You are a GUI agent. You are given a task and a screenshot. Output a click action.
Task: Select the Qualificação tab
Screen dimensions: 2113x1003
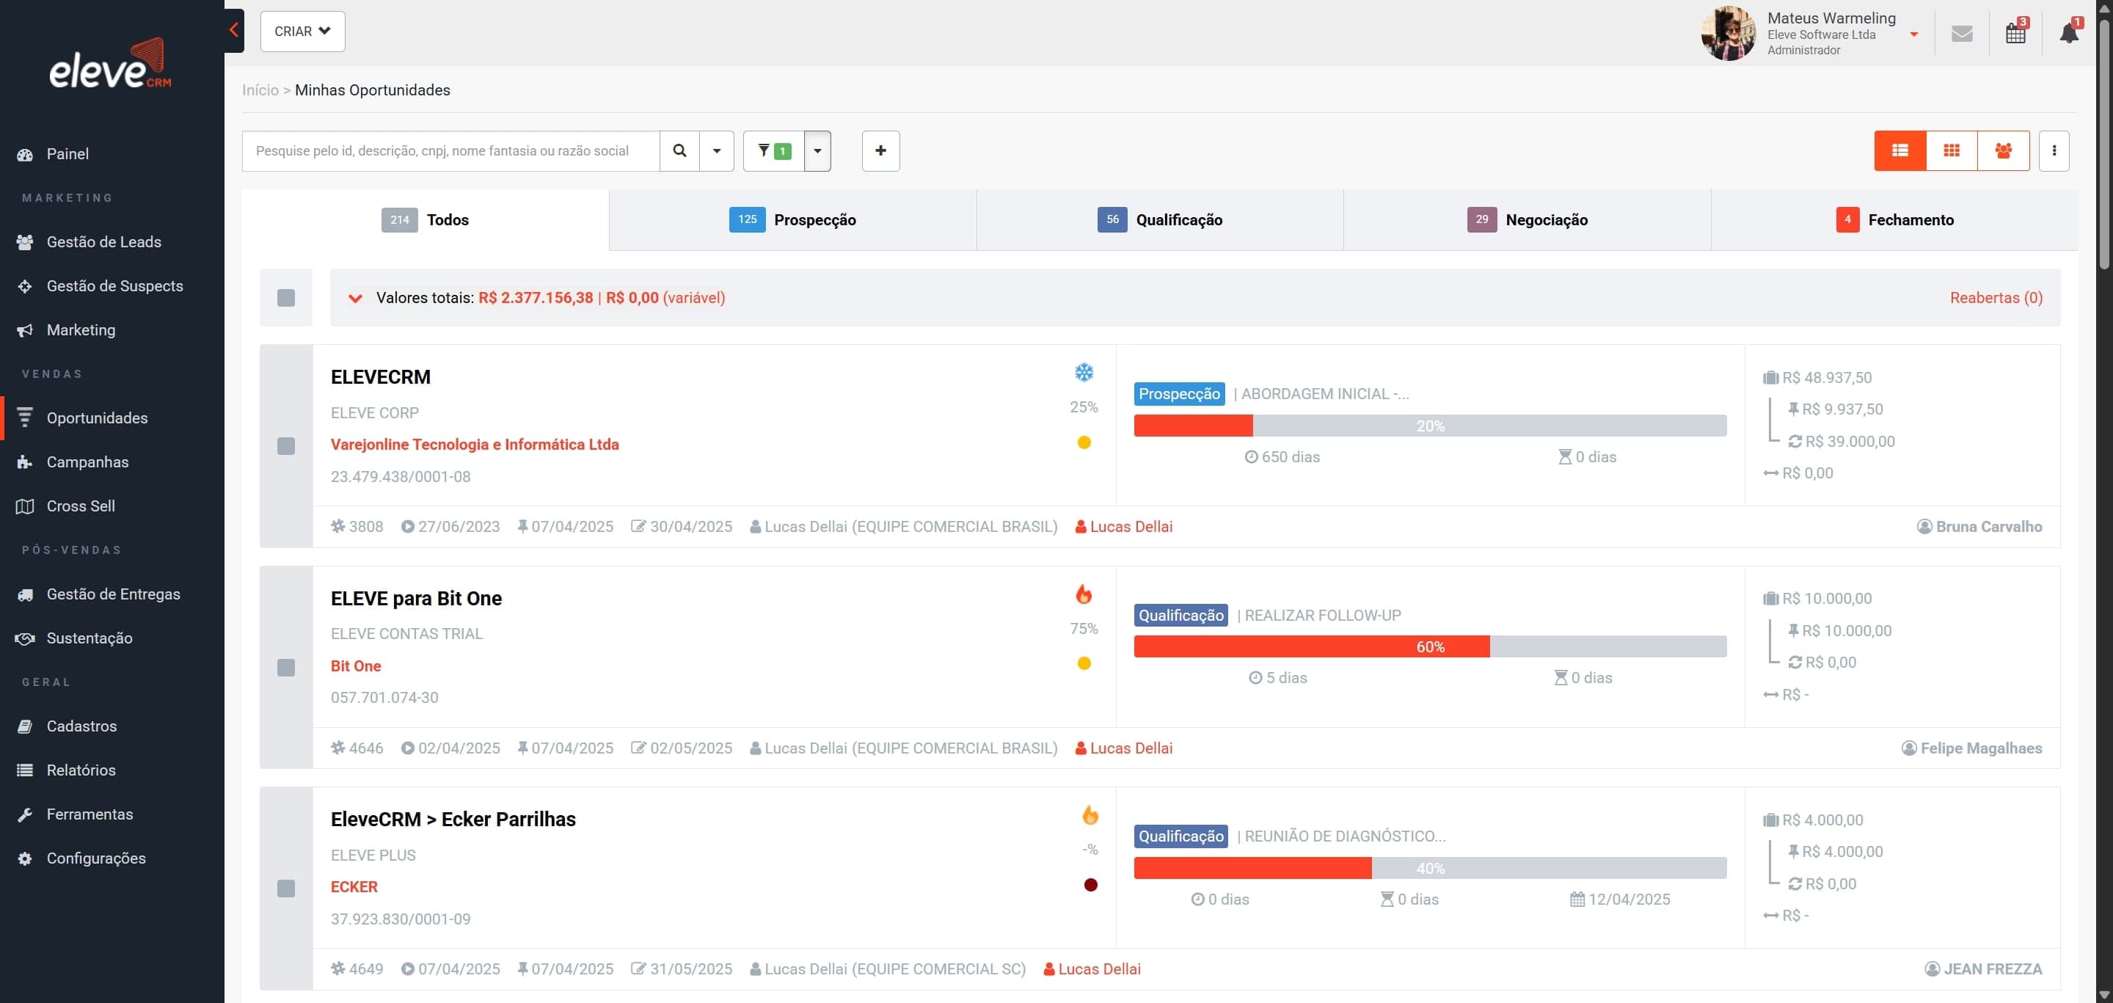1160,220
